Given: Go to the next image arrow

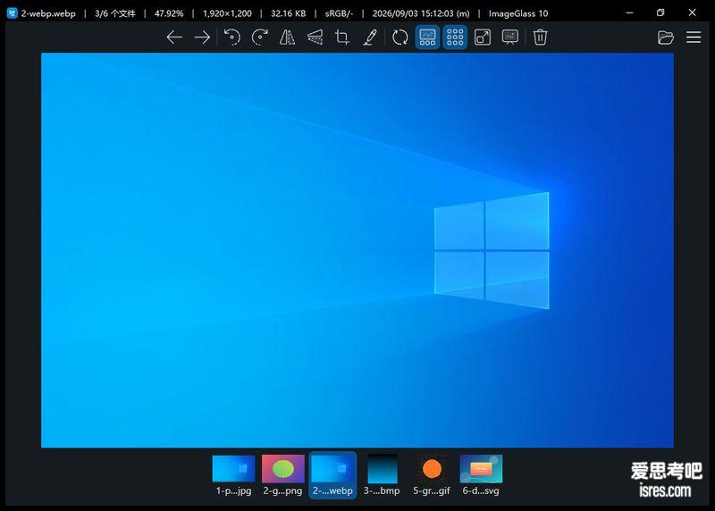Looking at the screenshot, I should pyautogui.click(x=203, y=38).
